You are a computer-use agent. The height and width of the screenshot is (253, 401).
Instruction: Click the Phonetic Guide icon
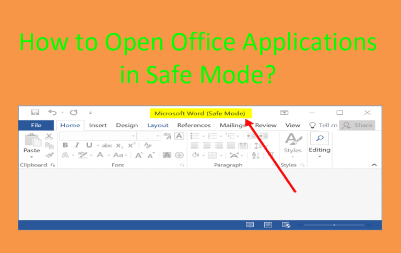coord(167,136)
